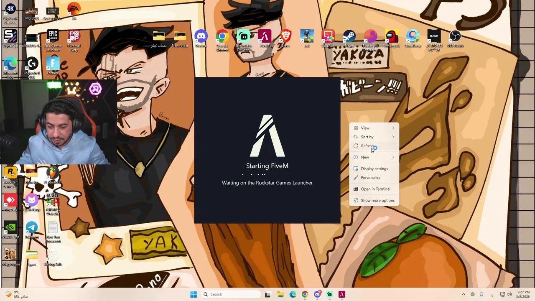Select the OBS Studio desktop shortcut
The width and height of the screenshot is (535, 301).
[x=455, y=39]
